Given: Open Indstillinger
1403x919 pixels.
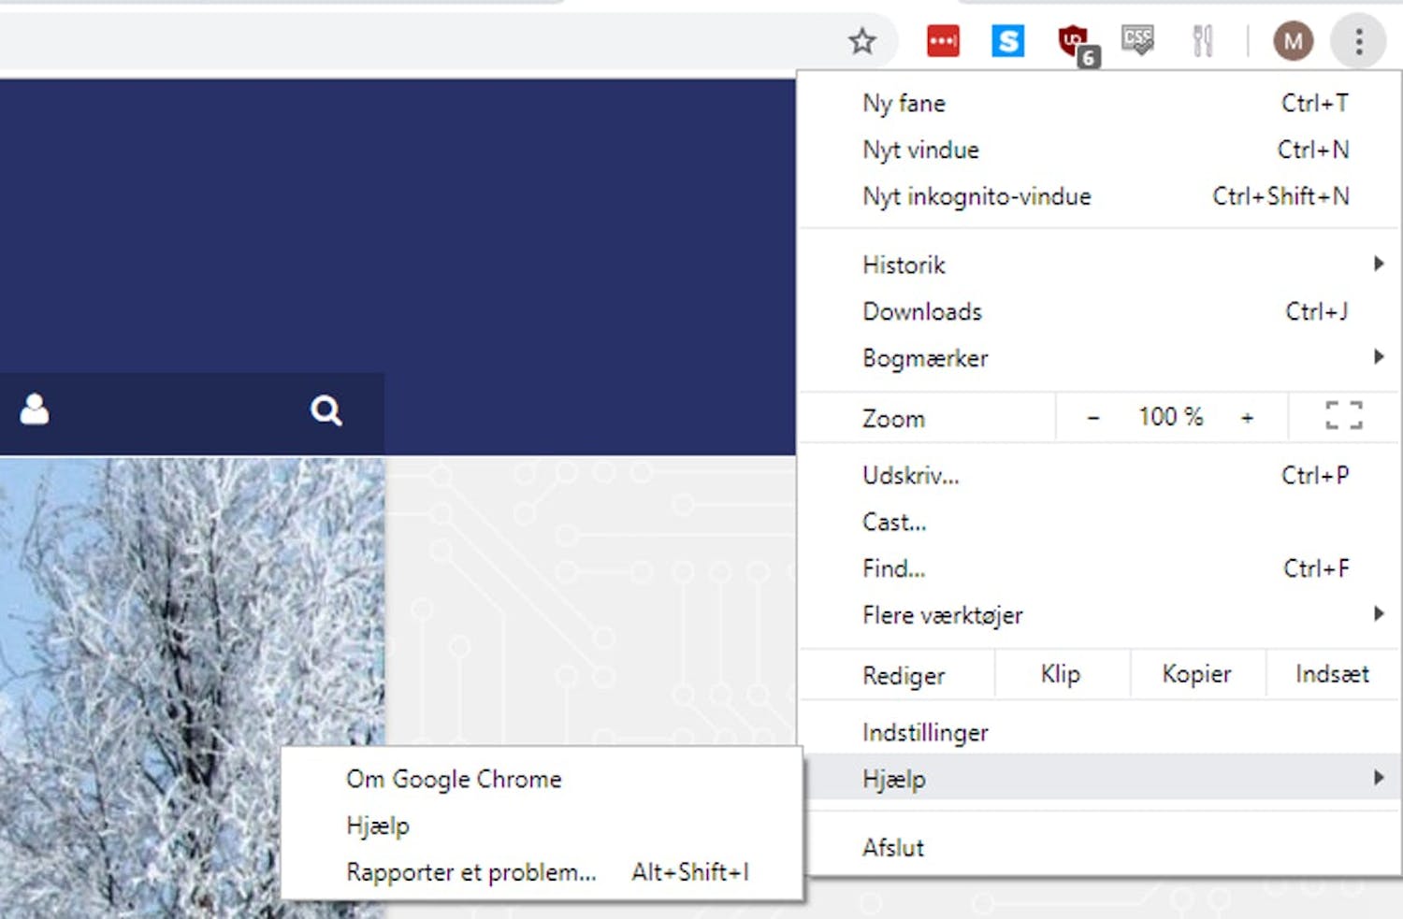Looking at the screenshot, I should coord(925,732).
